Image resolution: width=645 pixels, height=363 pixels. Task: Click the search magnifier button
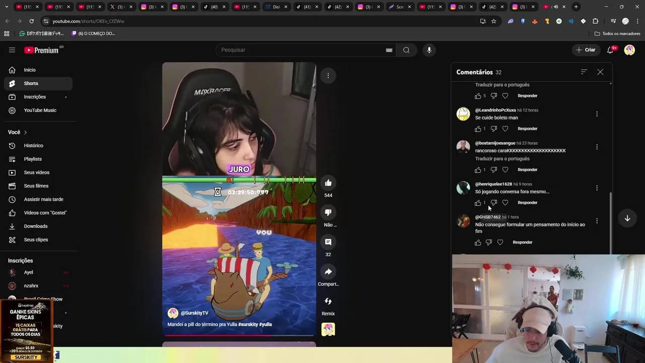tap(406, 50)
